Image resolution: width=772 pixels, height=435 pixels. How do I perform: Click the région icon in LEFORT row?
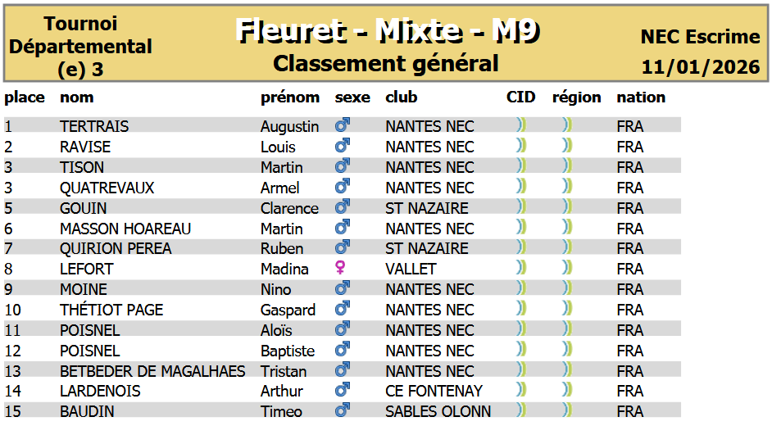click(x=566, y=268)
